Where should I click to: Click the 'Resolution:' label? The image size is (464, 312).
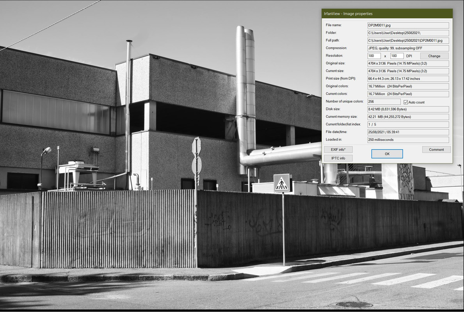coord(334,56)
